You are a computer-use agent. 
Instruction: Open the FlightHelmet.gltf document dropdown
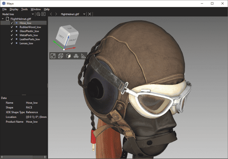tap(84, 14)
